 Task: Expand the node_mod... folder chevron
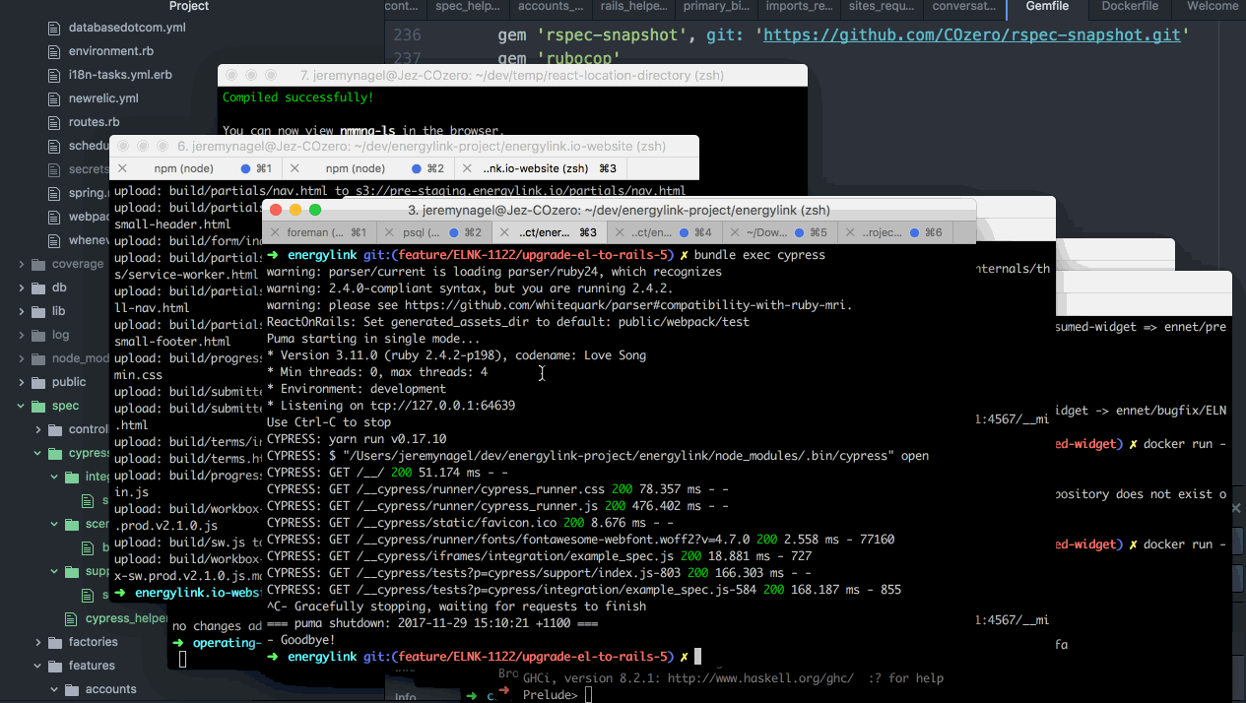(22, 358)
